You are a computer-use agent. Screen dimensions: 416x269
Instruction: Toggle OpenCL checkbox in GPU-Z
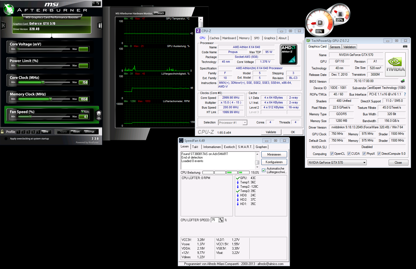click(x=332, y=154)
